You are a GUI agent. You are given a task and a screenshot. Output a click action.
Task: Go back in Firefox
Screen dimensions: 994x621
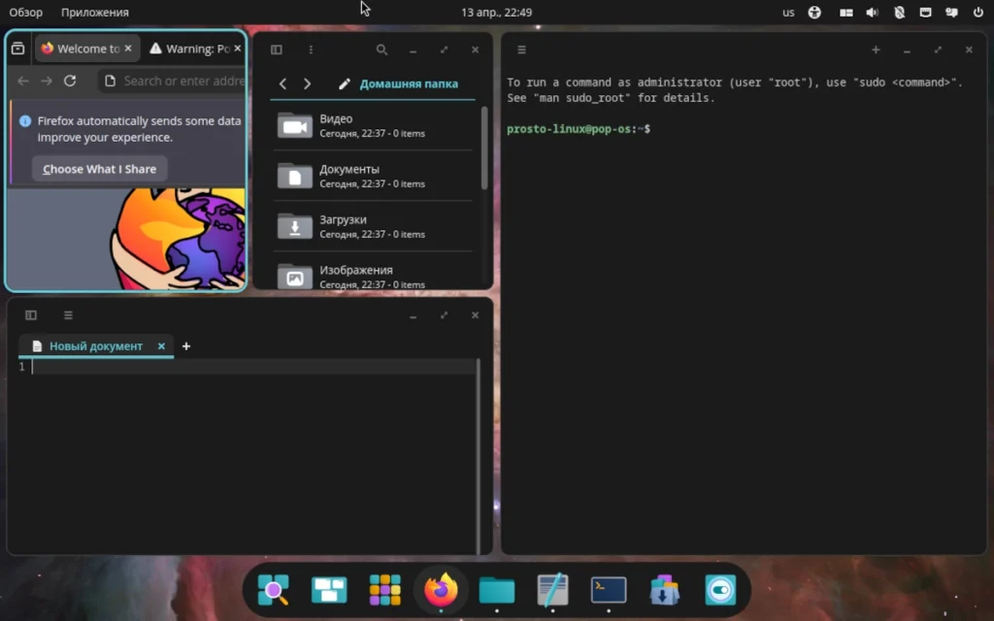click(23, 81)
